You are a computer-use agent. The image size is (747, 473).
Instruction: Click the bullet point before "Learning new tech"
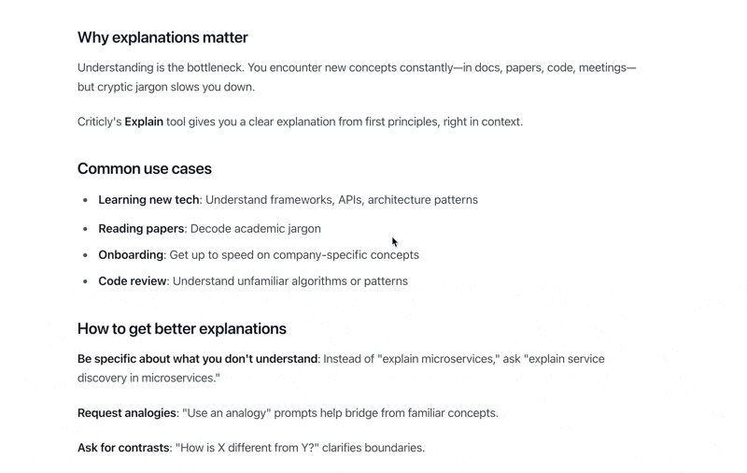pyautogui.click(x=86, y=200)
